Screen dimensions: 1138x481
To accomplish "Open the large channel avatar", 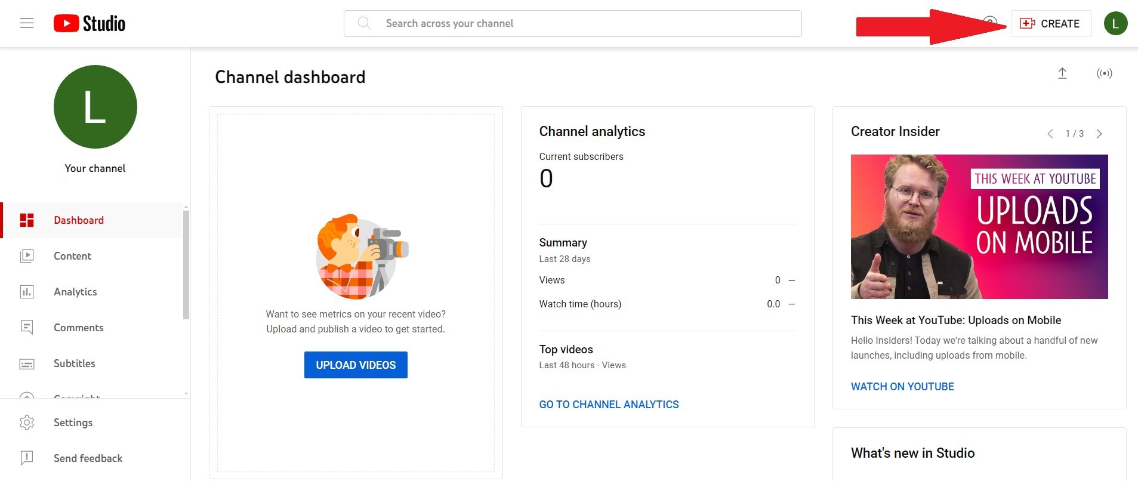I will pos(95,107).
